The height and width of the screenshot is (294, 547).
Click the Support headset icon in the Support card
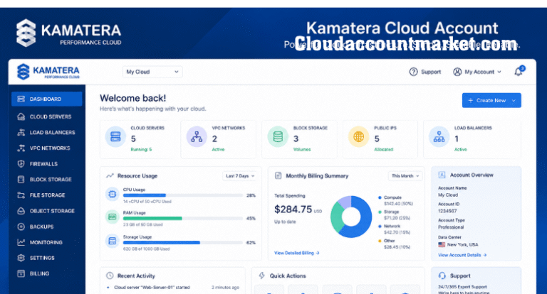coord(442,276)
